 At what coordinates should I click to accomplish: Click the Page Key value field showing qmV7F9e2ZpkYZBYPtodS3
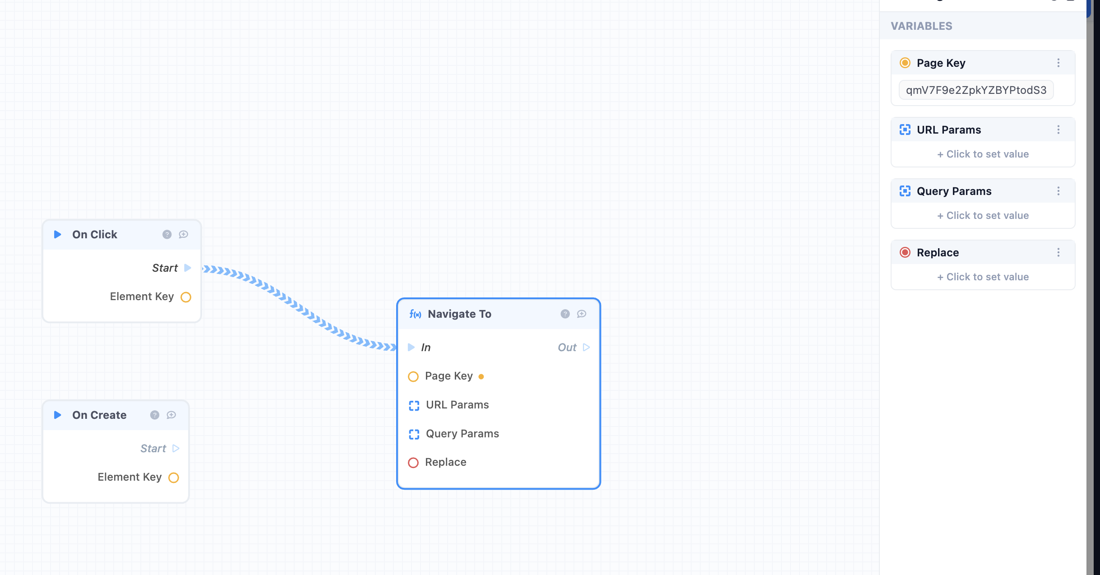pos(976,90)
